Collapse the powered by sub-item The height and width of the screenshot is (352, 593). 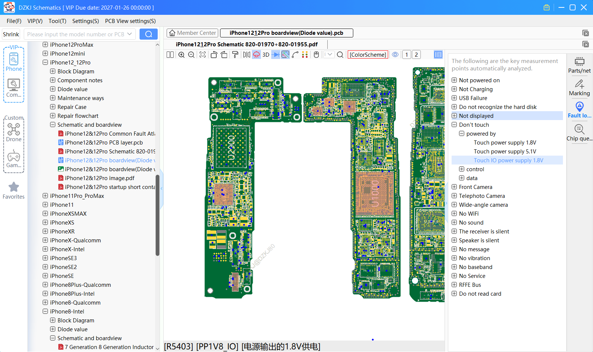[x=462, y=133]
